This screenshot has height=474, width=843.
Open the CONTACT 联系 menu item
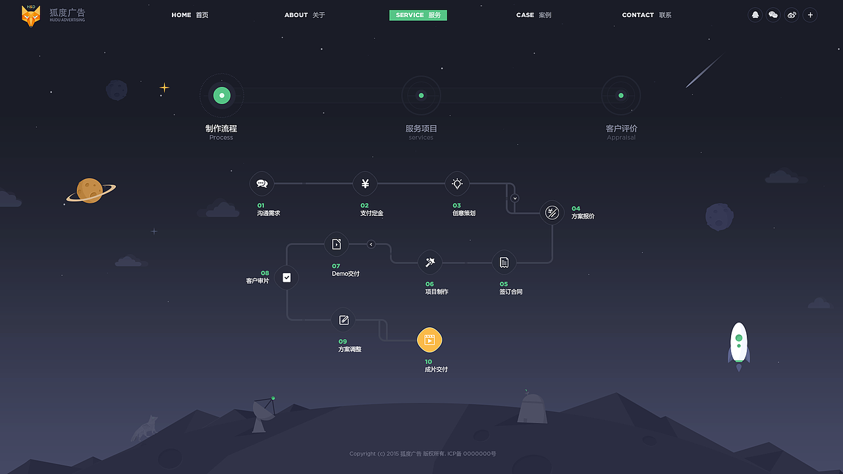click(647, 15)
